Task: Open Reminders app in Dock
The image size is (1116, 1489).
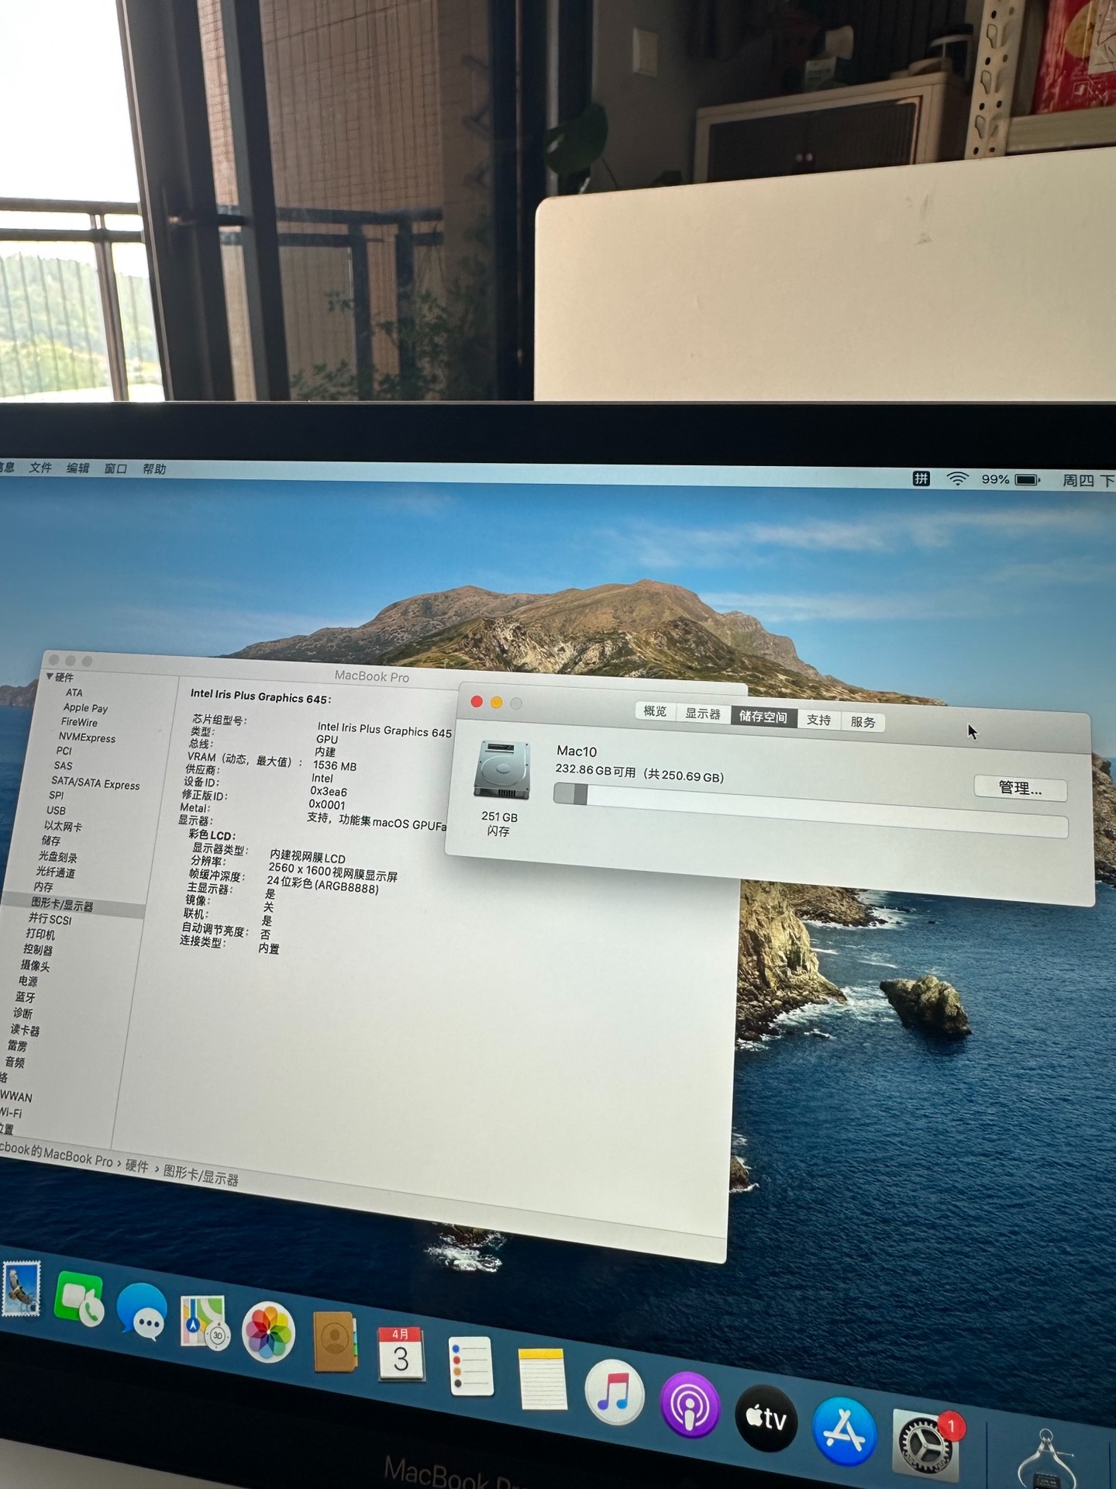Action: (470, 1366)
